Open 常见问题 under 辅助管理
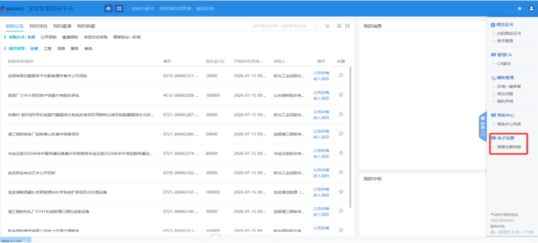 [x=505, y=94]
